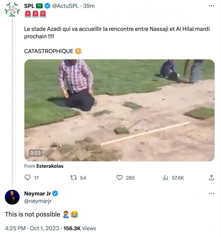Click the 4:25 PM Oct 1, 2023 timestamp
This screenshot has height=237, width=221.
[32, 228]
